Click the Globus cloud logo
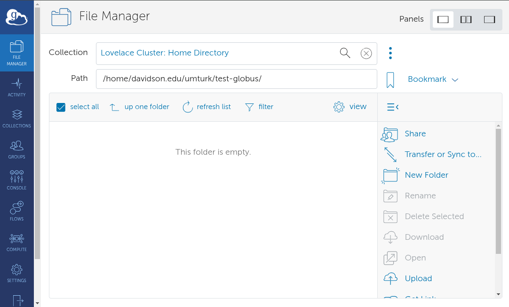This screenshot has width=509, height=307. pos(16,17)
